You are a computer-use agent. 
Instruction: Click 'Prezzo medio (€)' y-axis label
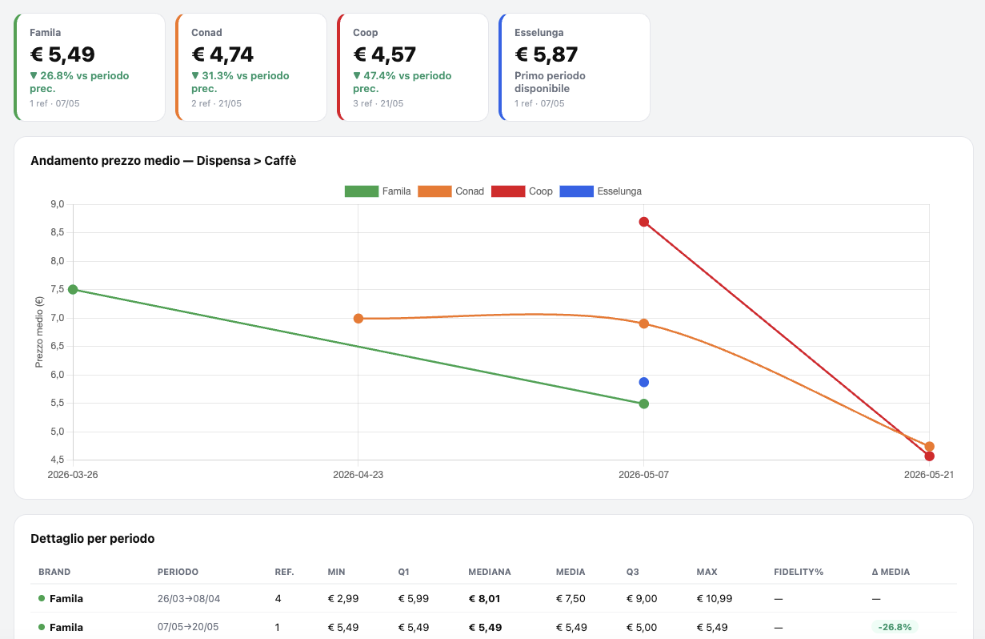coord(39,332)
